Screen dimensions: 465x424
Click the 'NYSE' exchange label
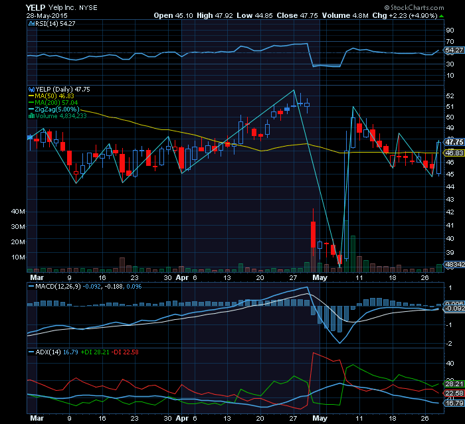[88, 8]
